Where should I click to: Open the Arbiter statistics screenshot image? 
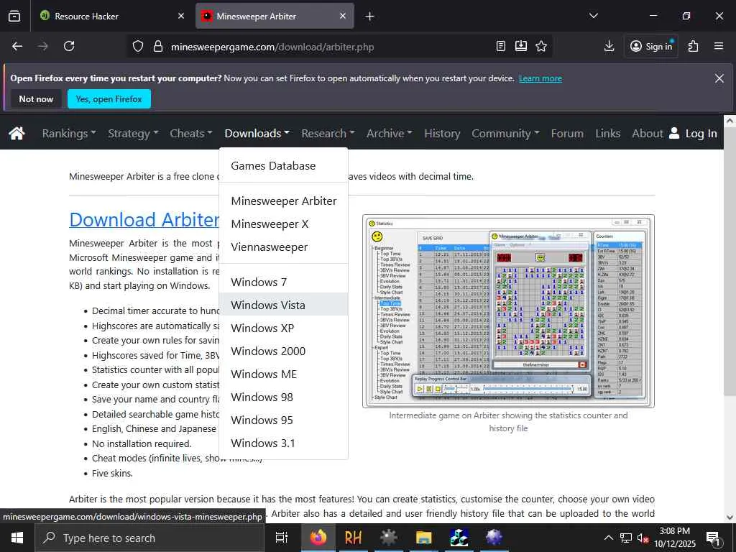508,311
